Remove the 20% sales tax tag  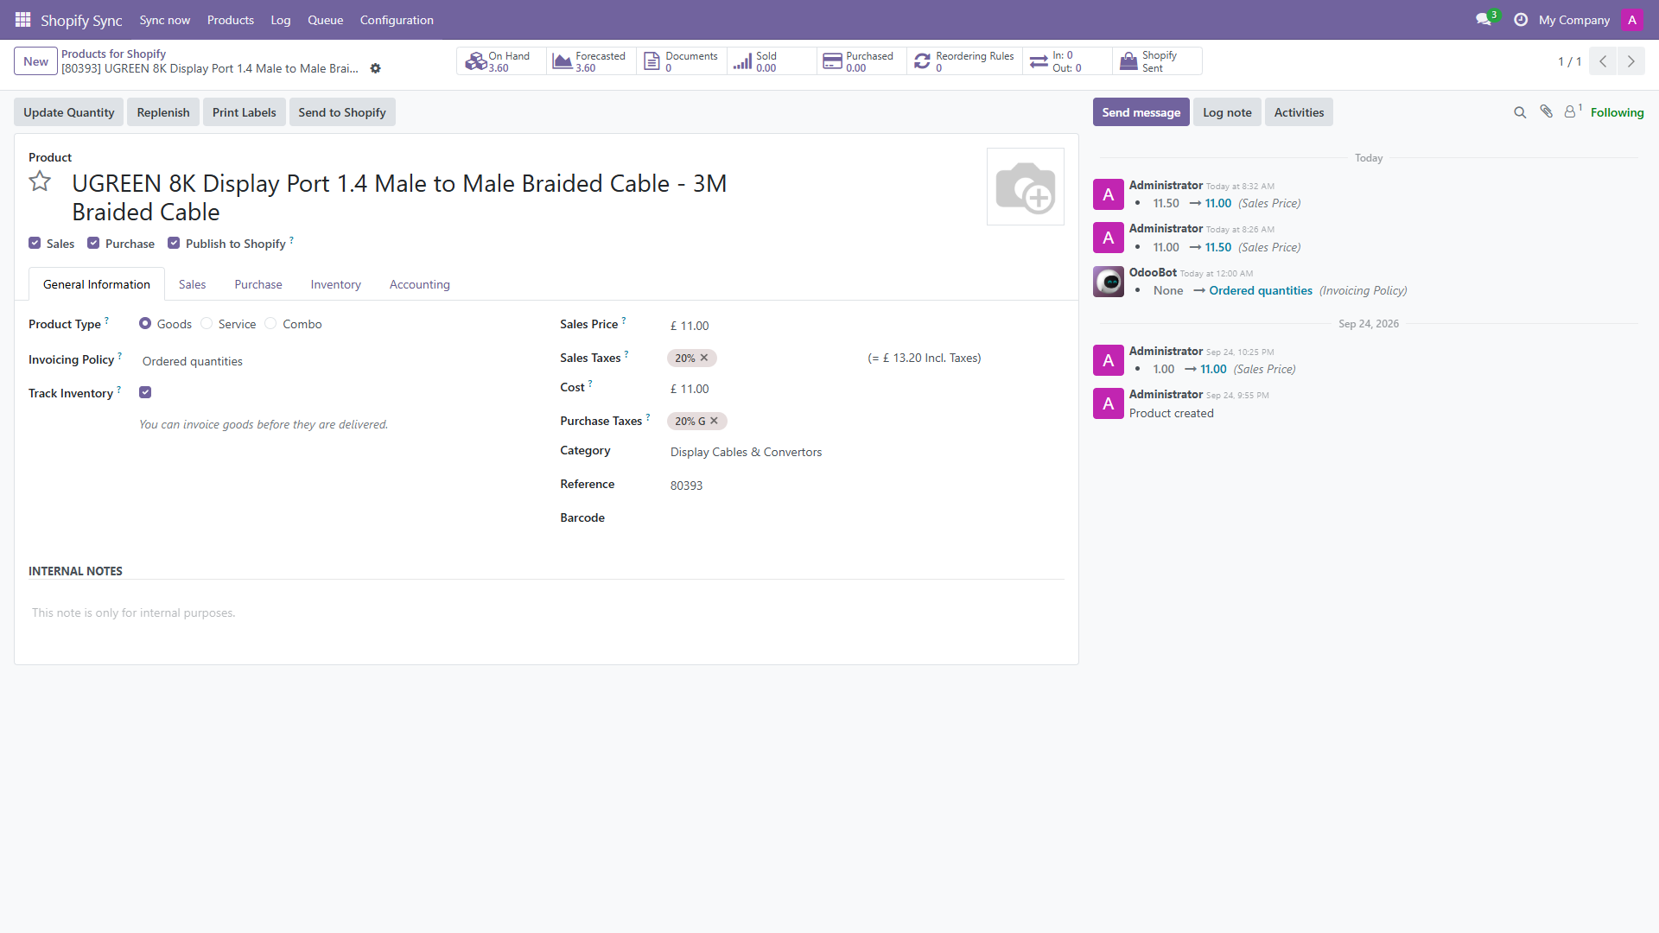[704, 358]
